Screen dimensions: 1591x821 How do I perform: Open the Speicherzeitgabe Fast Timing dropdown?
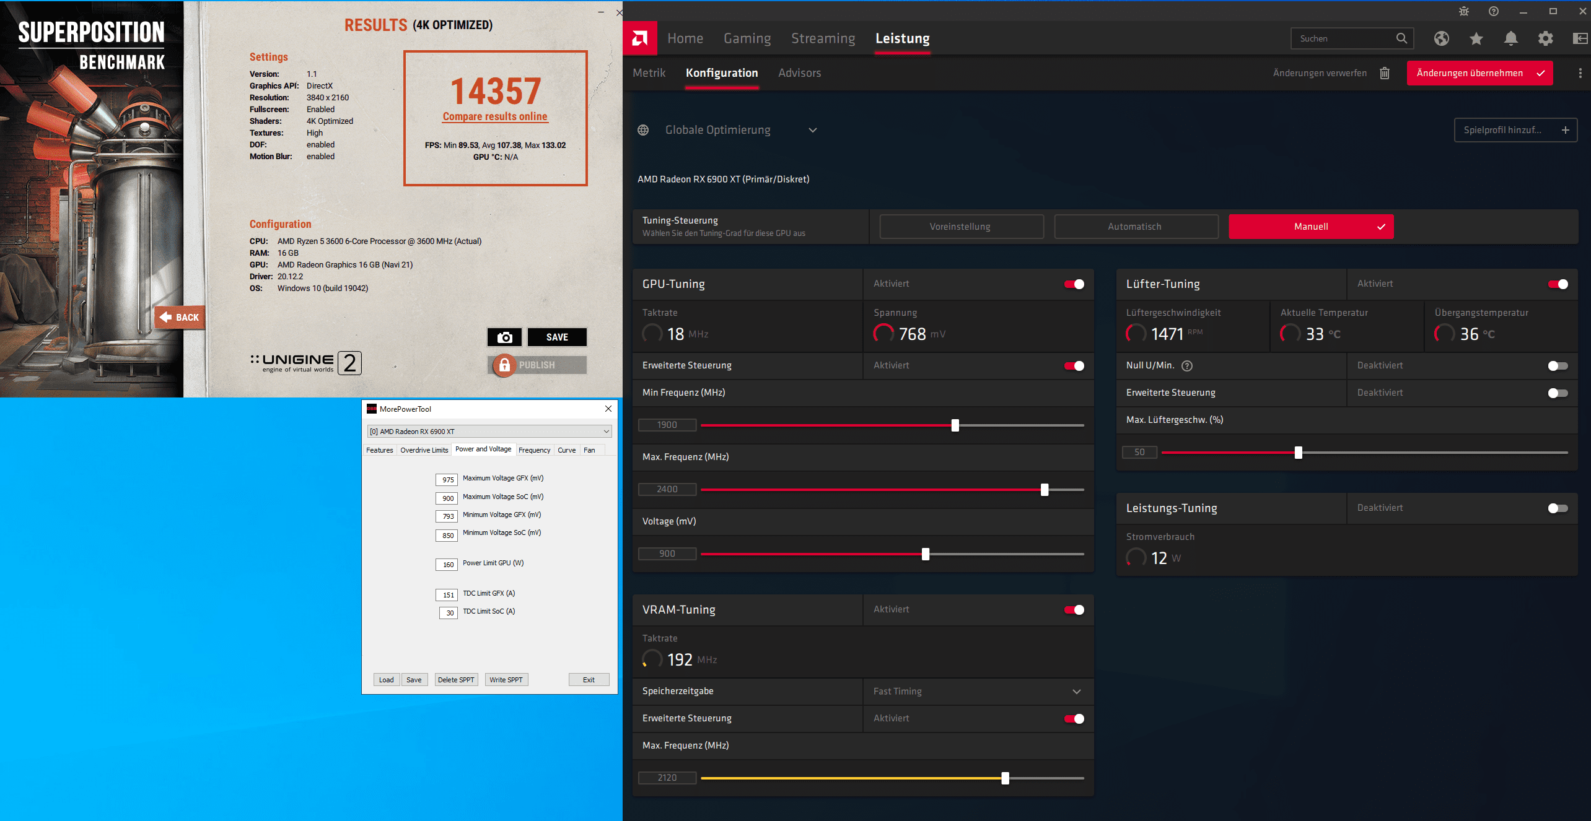click(x=978, y=692)
